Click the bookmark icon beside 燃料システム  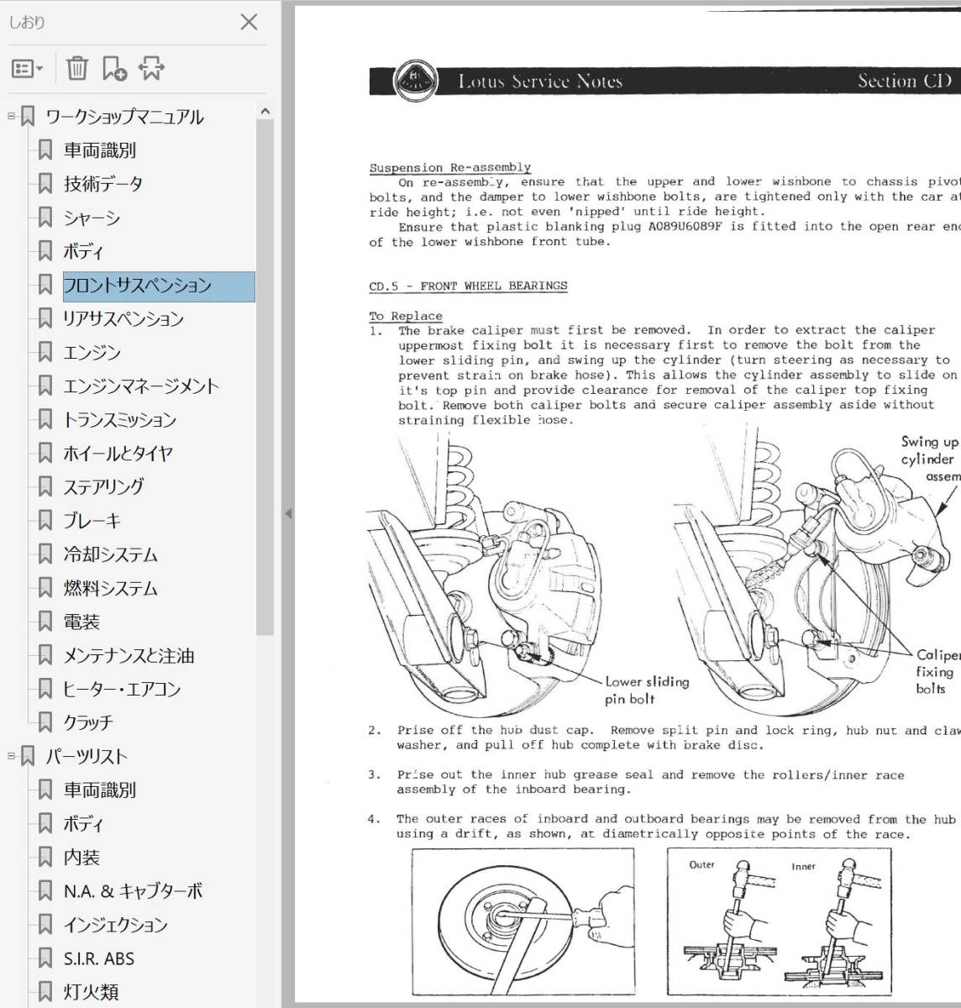45,588
